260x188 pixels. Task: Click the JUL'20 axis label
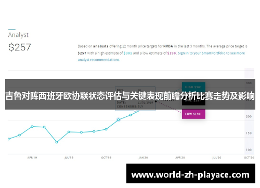[x=217, y=157]
